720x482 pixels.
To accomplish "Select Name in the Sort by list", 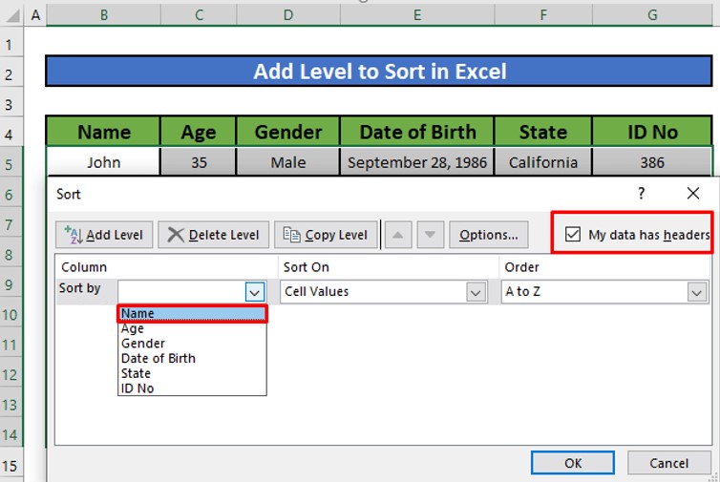I will pyautogui.click(x=192, y=313).
